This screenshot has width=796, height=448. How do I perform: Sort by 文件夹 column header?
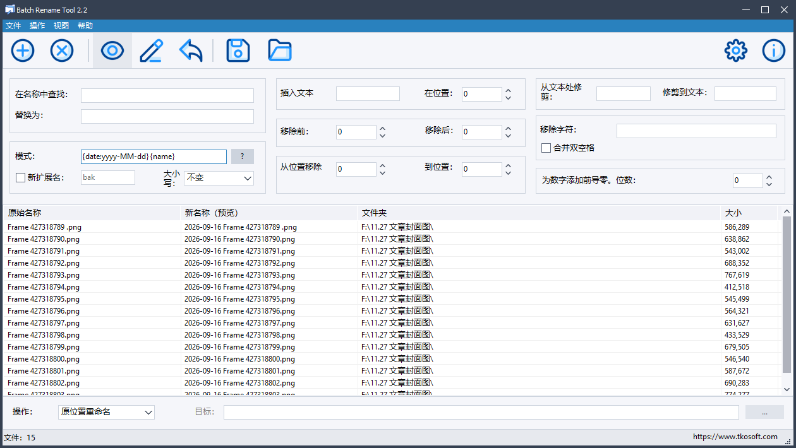539,213
